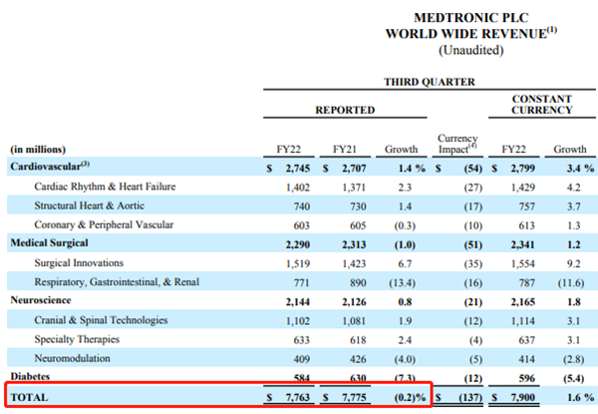
Task: Click Neuroscience FY21 value 2,126
Action: [354, 302]
